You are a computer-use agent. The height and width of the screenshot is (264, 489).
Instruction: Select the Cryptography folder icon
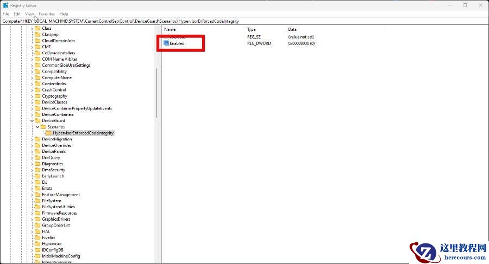pyautogui.click(x=37, y=96)
